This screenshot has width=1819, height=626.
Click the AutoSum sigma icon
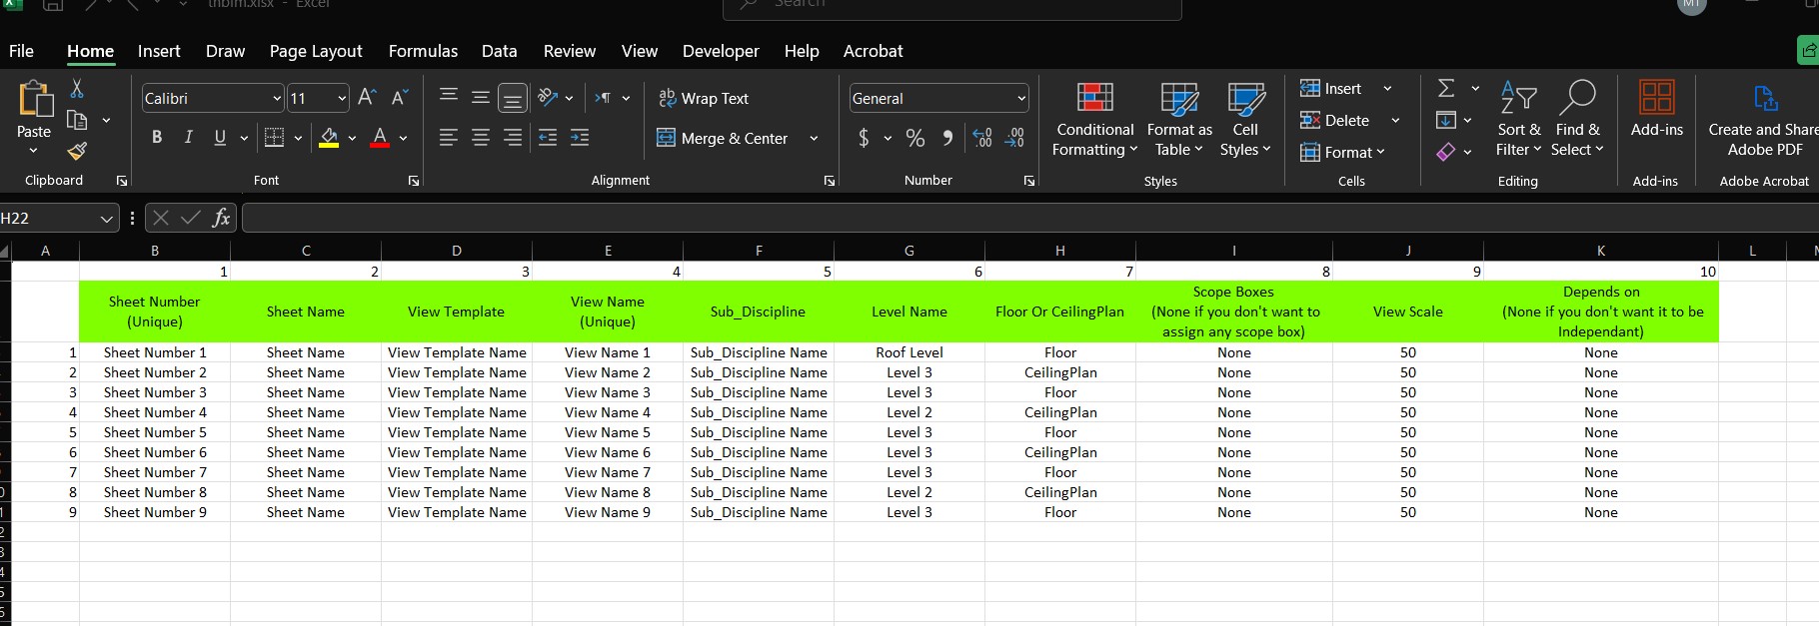click(1446, 89)
